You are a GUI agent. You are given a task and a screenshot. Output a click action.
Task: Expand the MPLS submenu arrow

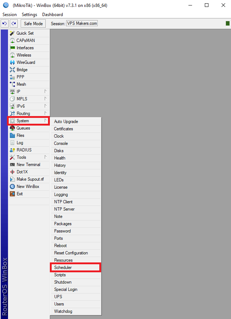[x=45, y=99]
